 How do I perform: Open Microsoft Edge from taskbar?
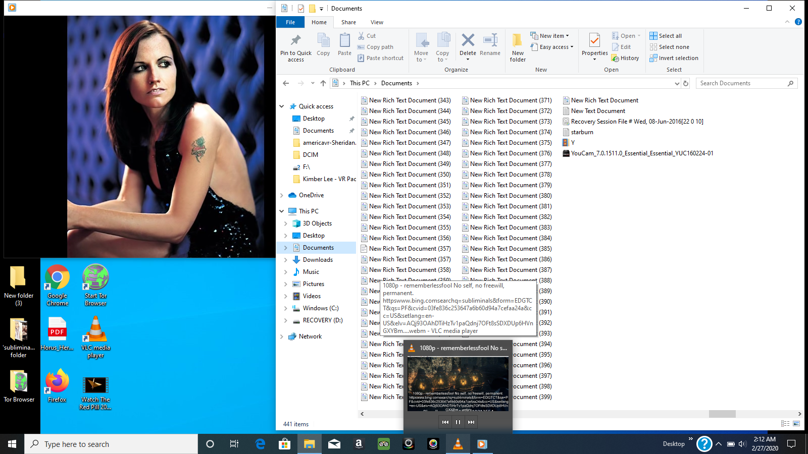[260, 444]
